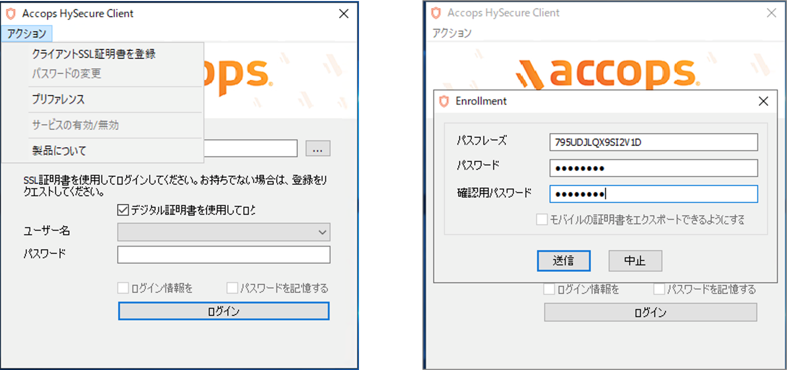
Task: Click the SSL証明書を使用してログイン instruction text
Action: pos(175,187)
